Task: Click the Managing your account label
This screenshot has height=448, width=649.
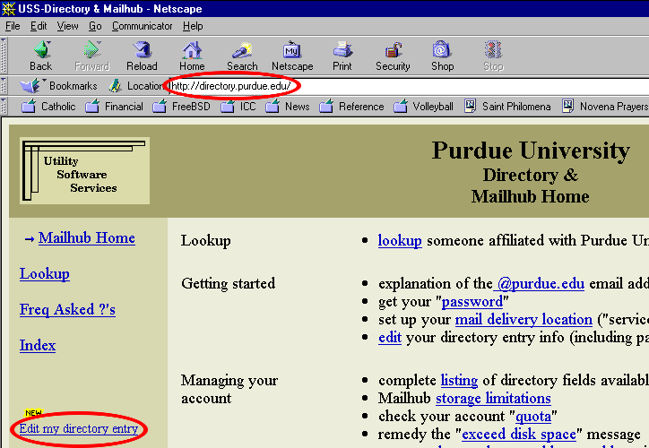Action: click(229, 389)
